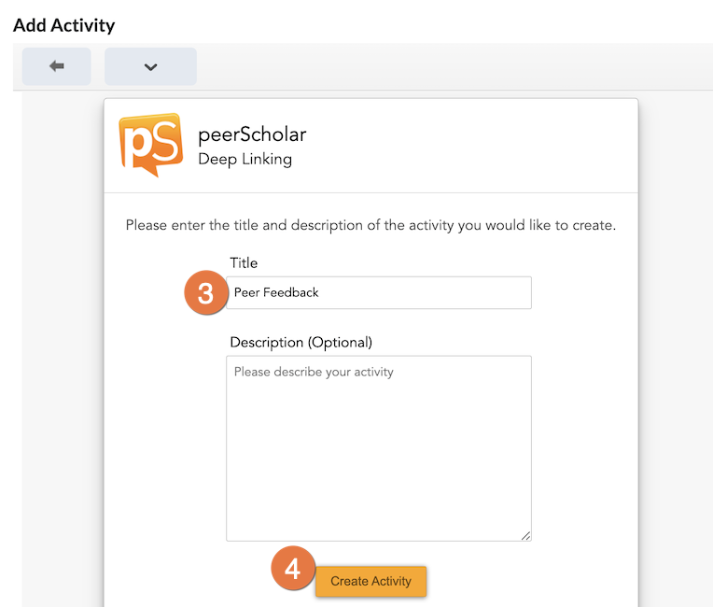Click the peerScholar name in dialog header
713x607 pixels.
(x=252, y=134)
